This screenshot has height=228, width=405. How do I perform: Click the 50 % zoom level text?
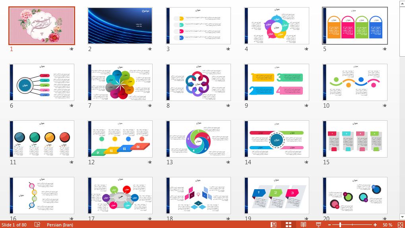388,225
